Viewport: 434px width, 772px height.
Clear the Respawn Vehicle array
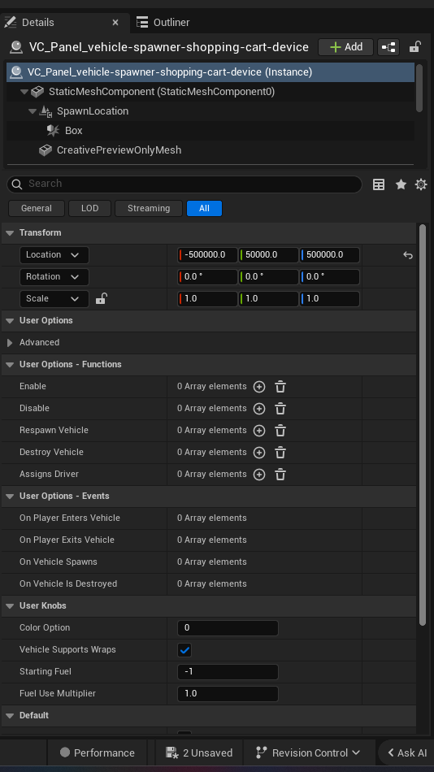280,431
